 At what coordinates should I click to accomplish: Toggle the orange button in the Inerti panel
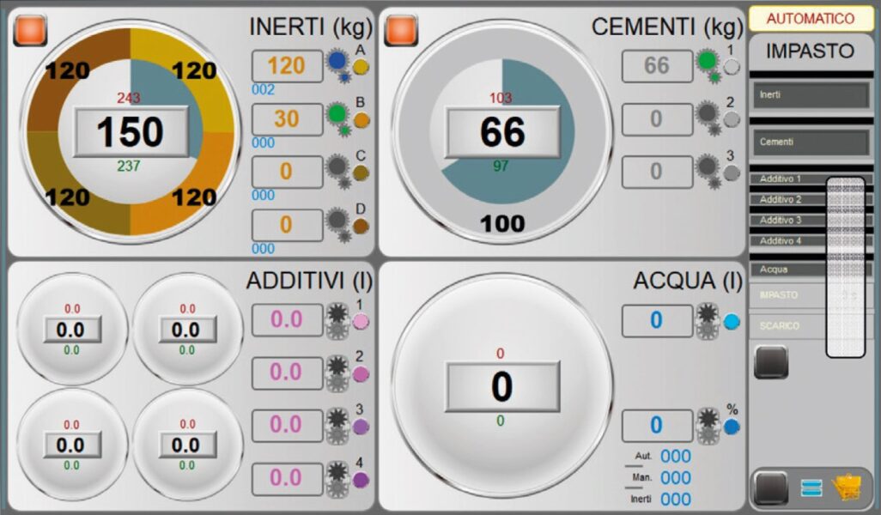[x=30, y=30]
